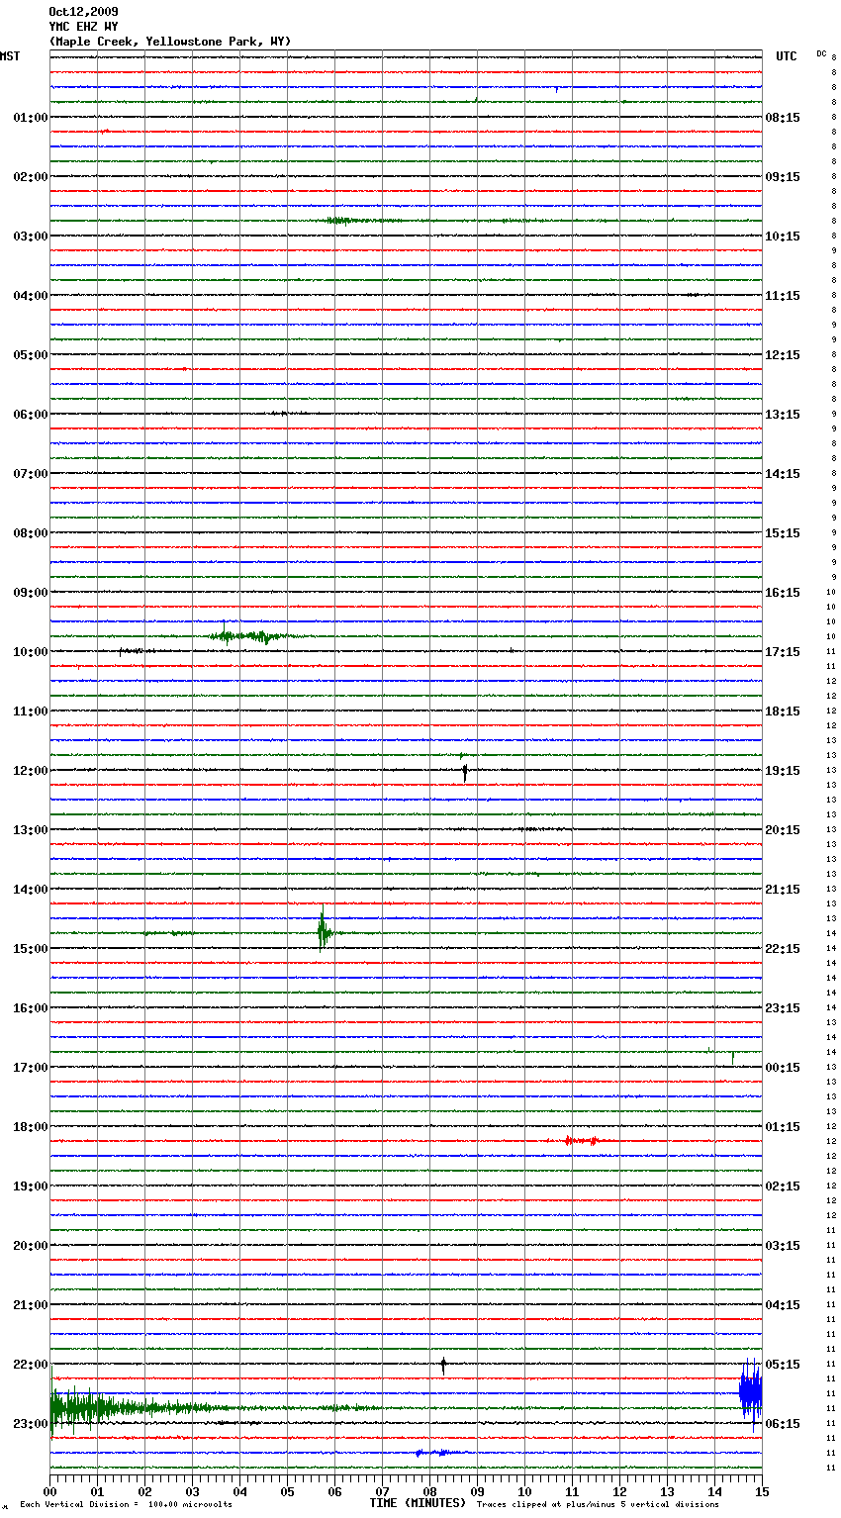Select the '06:00' MST time label
The width and height of the screenshot is (841, 1518).
pyautogui.click(x=31, y=415)
